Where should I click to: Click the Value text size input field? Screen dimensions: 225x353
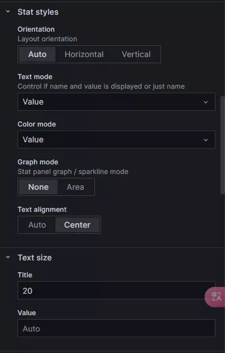(x=116, y=328)
